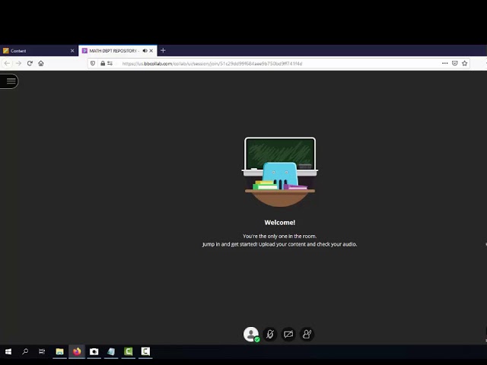
Task: Bookmark this page with star icon
Action: 465,63
